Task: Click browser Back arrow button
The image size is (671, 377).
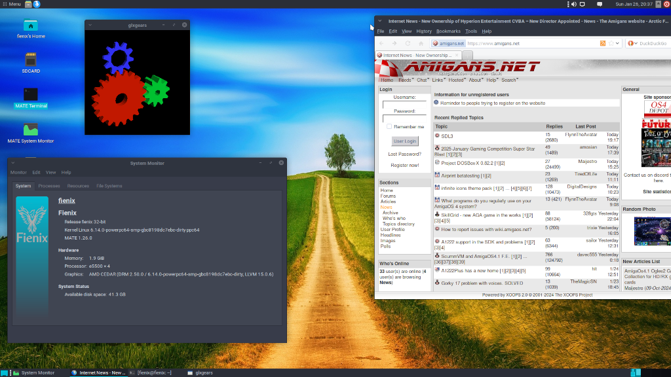Action: [x=382, y=43]
